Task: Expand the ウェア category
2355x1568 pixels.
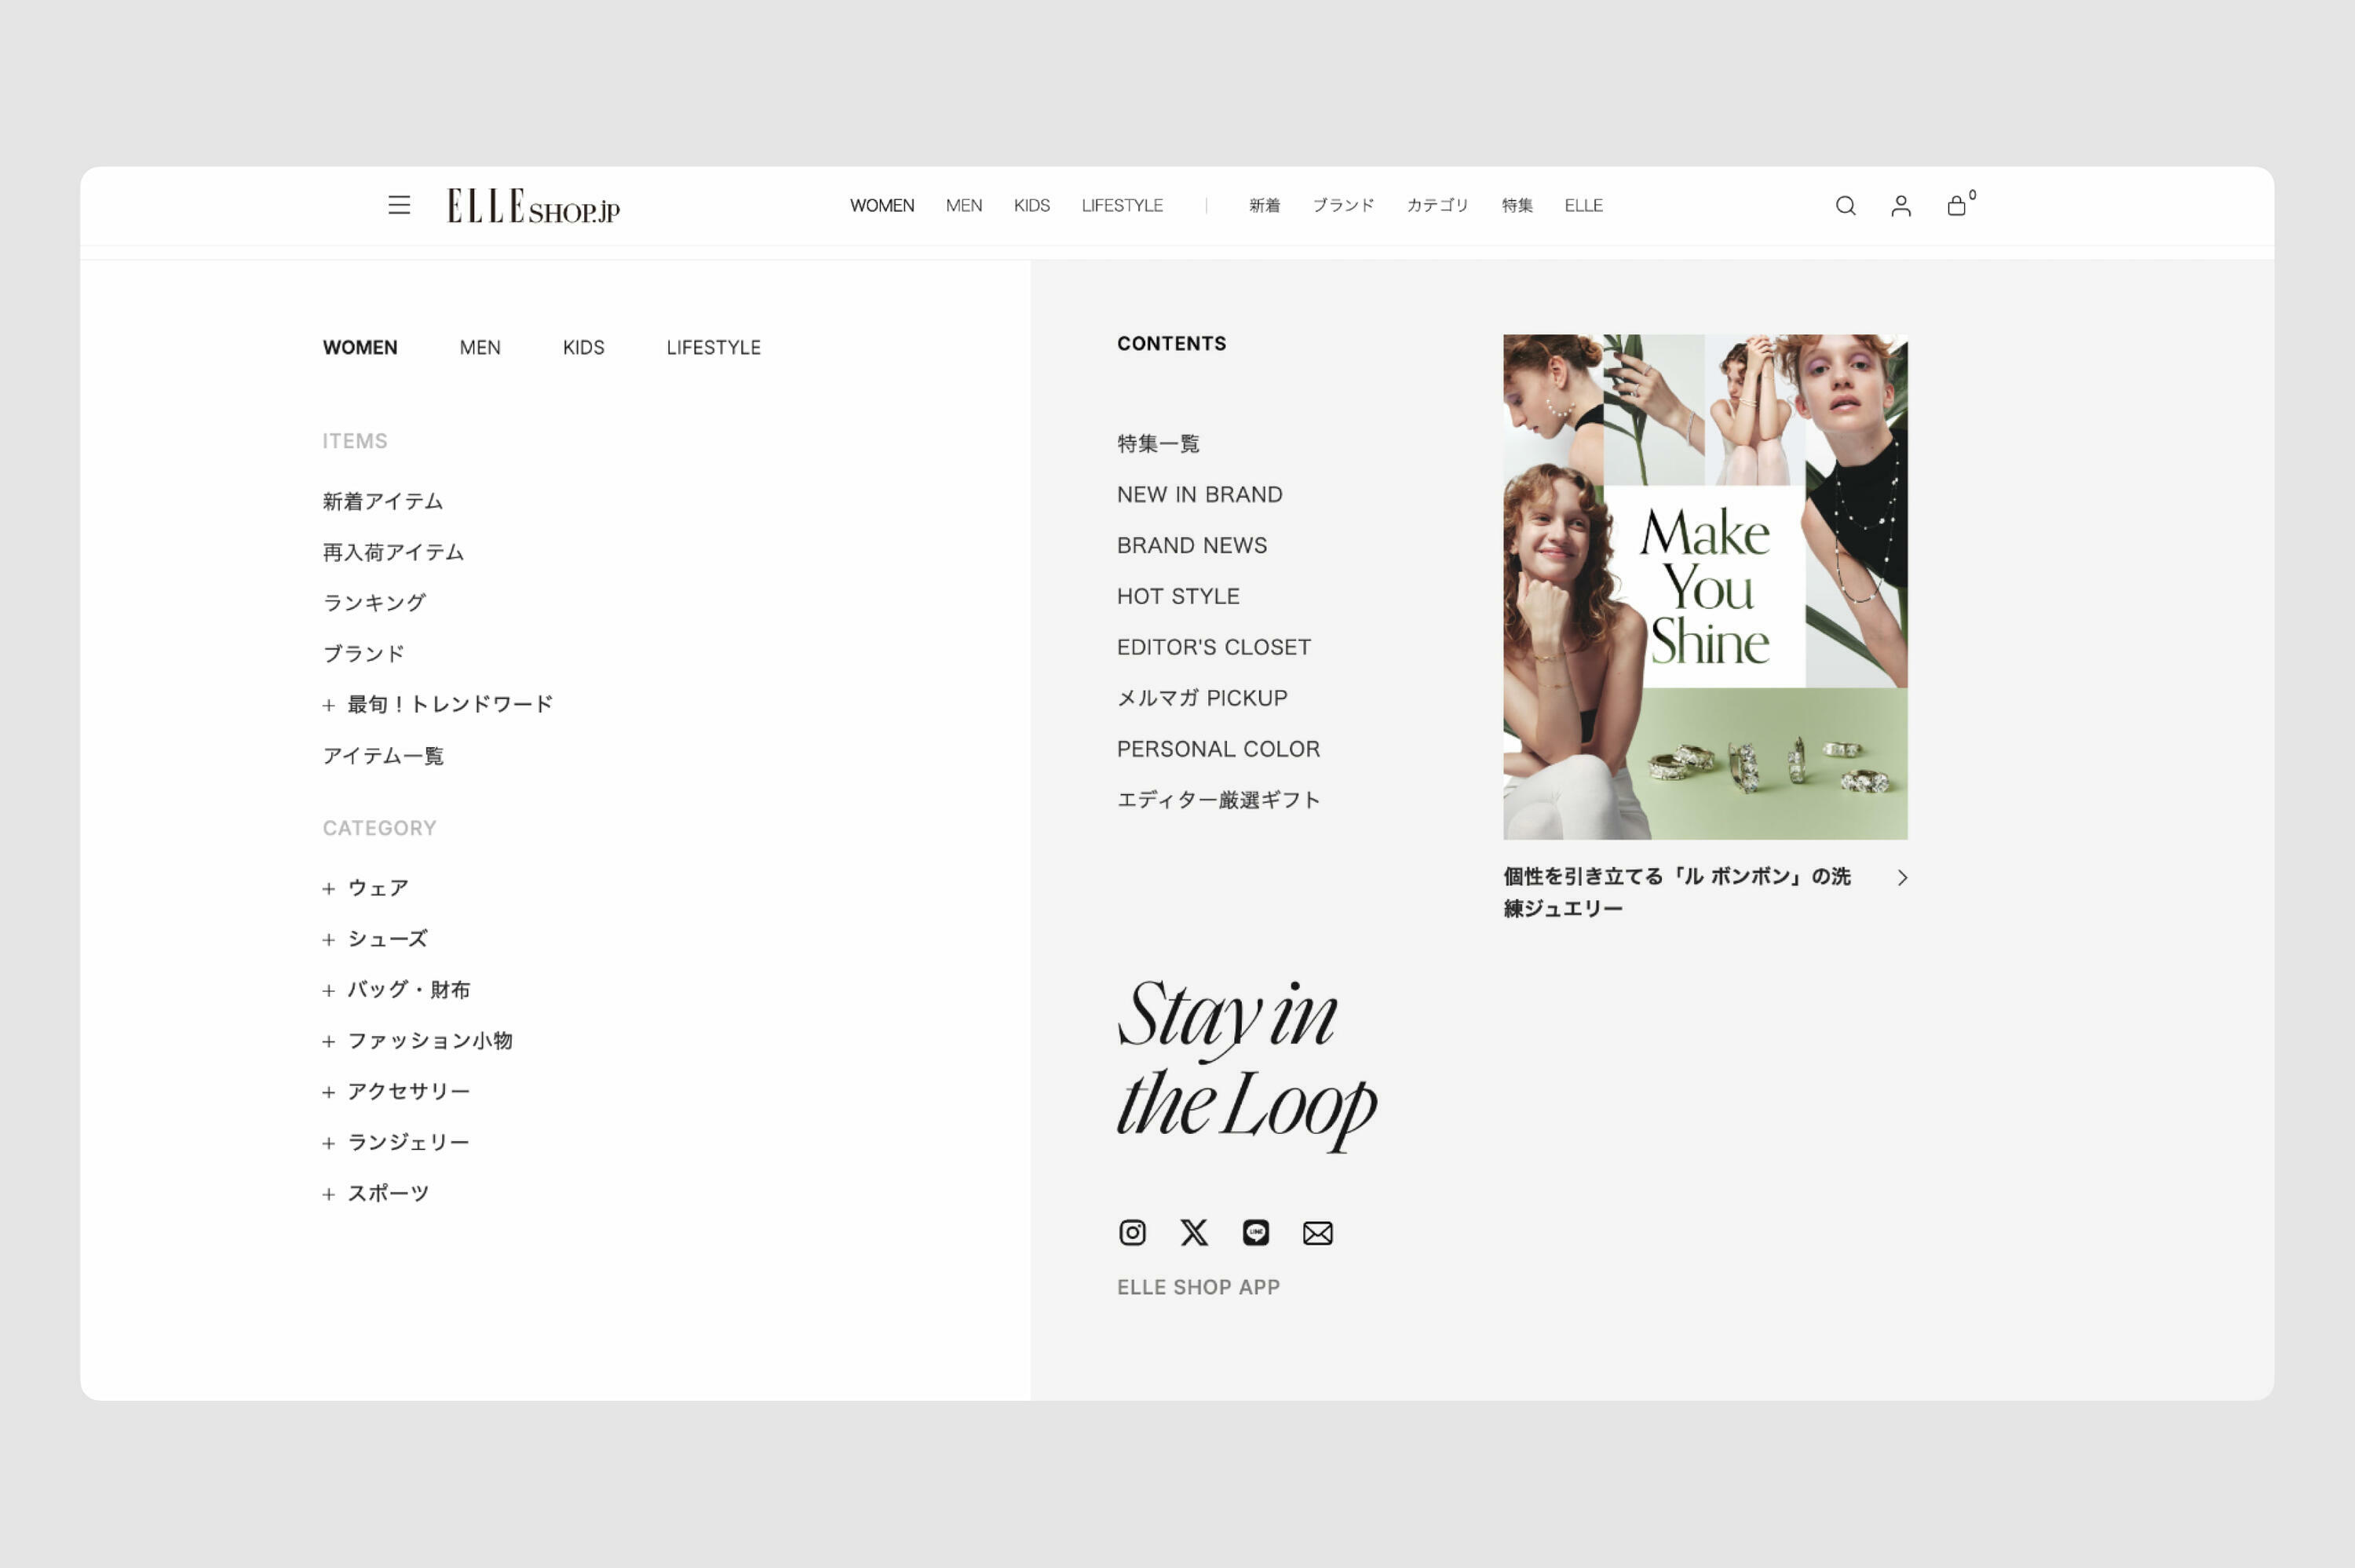Action: (366, 888)
